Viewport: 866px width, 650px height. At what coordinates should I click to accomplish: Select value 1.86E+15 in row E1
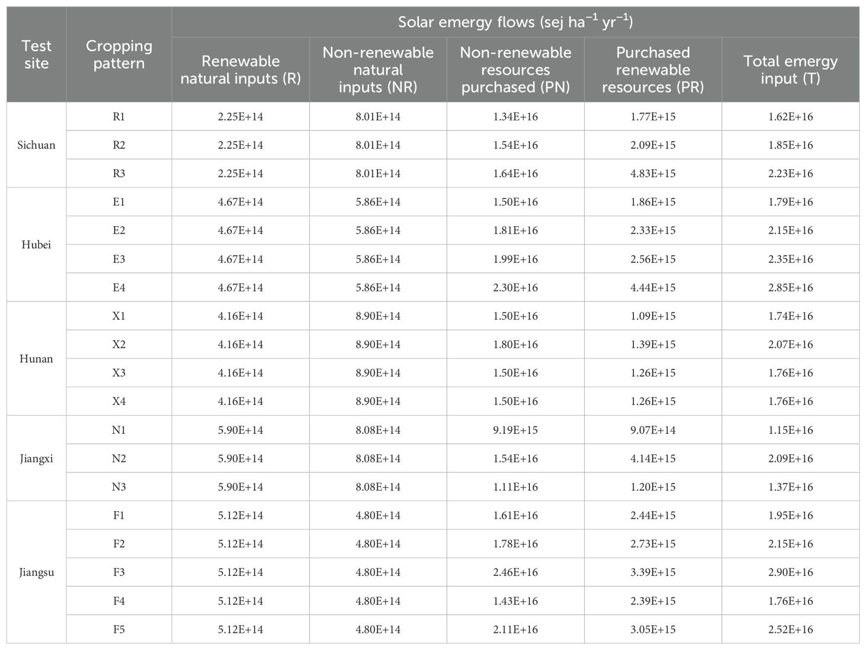(x=653, y=202)
